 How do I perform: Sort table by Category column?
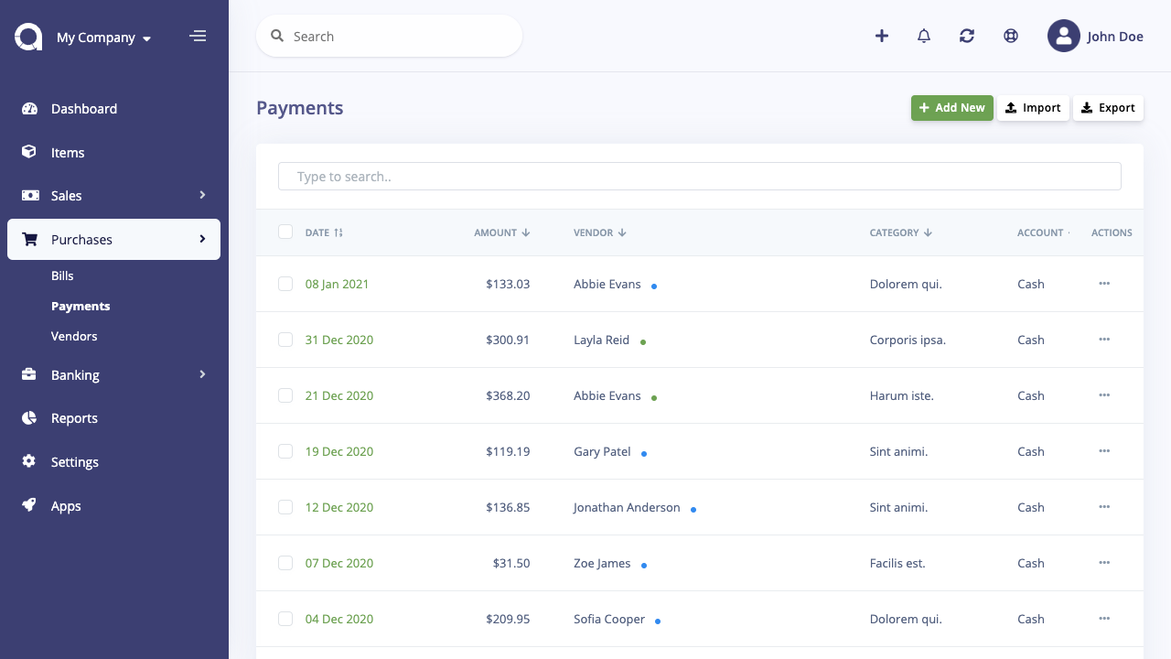(901, 232)
